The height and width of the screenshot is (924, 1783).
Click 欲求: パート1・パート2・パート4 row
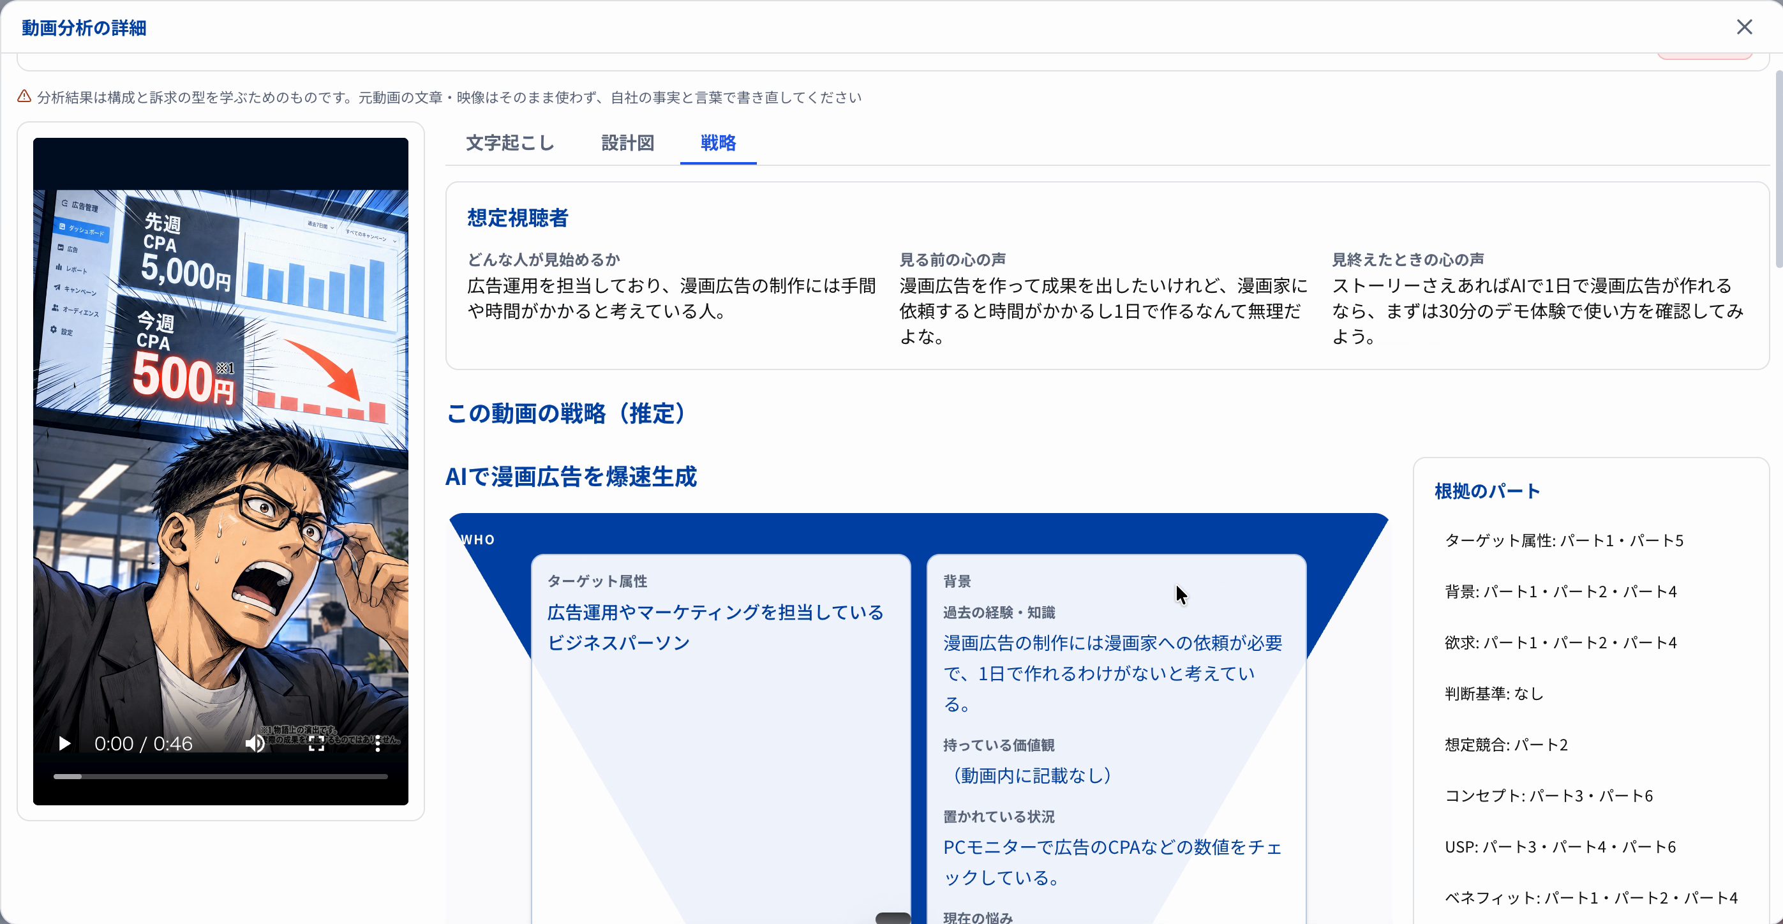point(1561,643)
